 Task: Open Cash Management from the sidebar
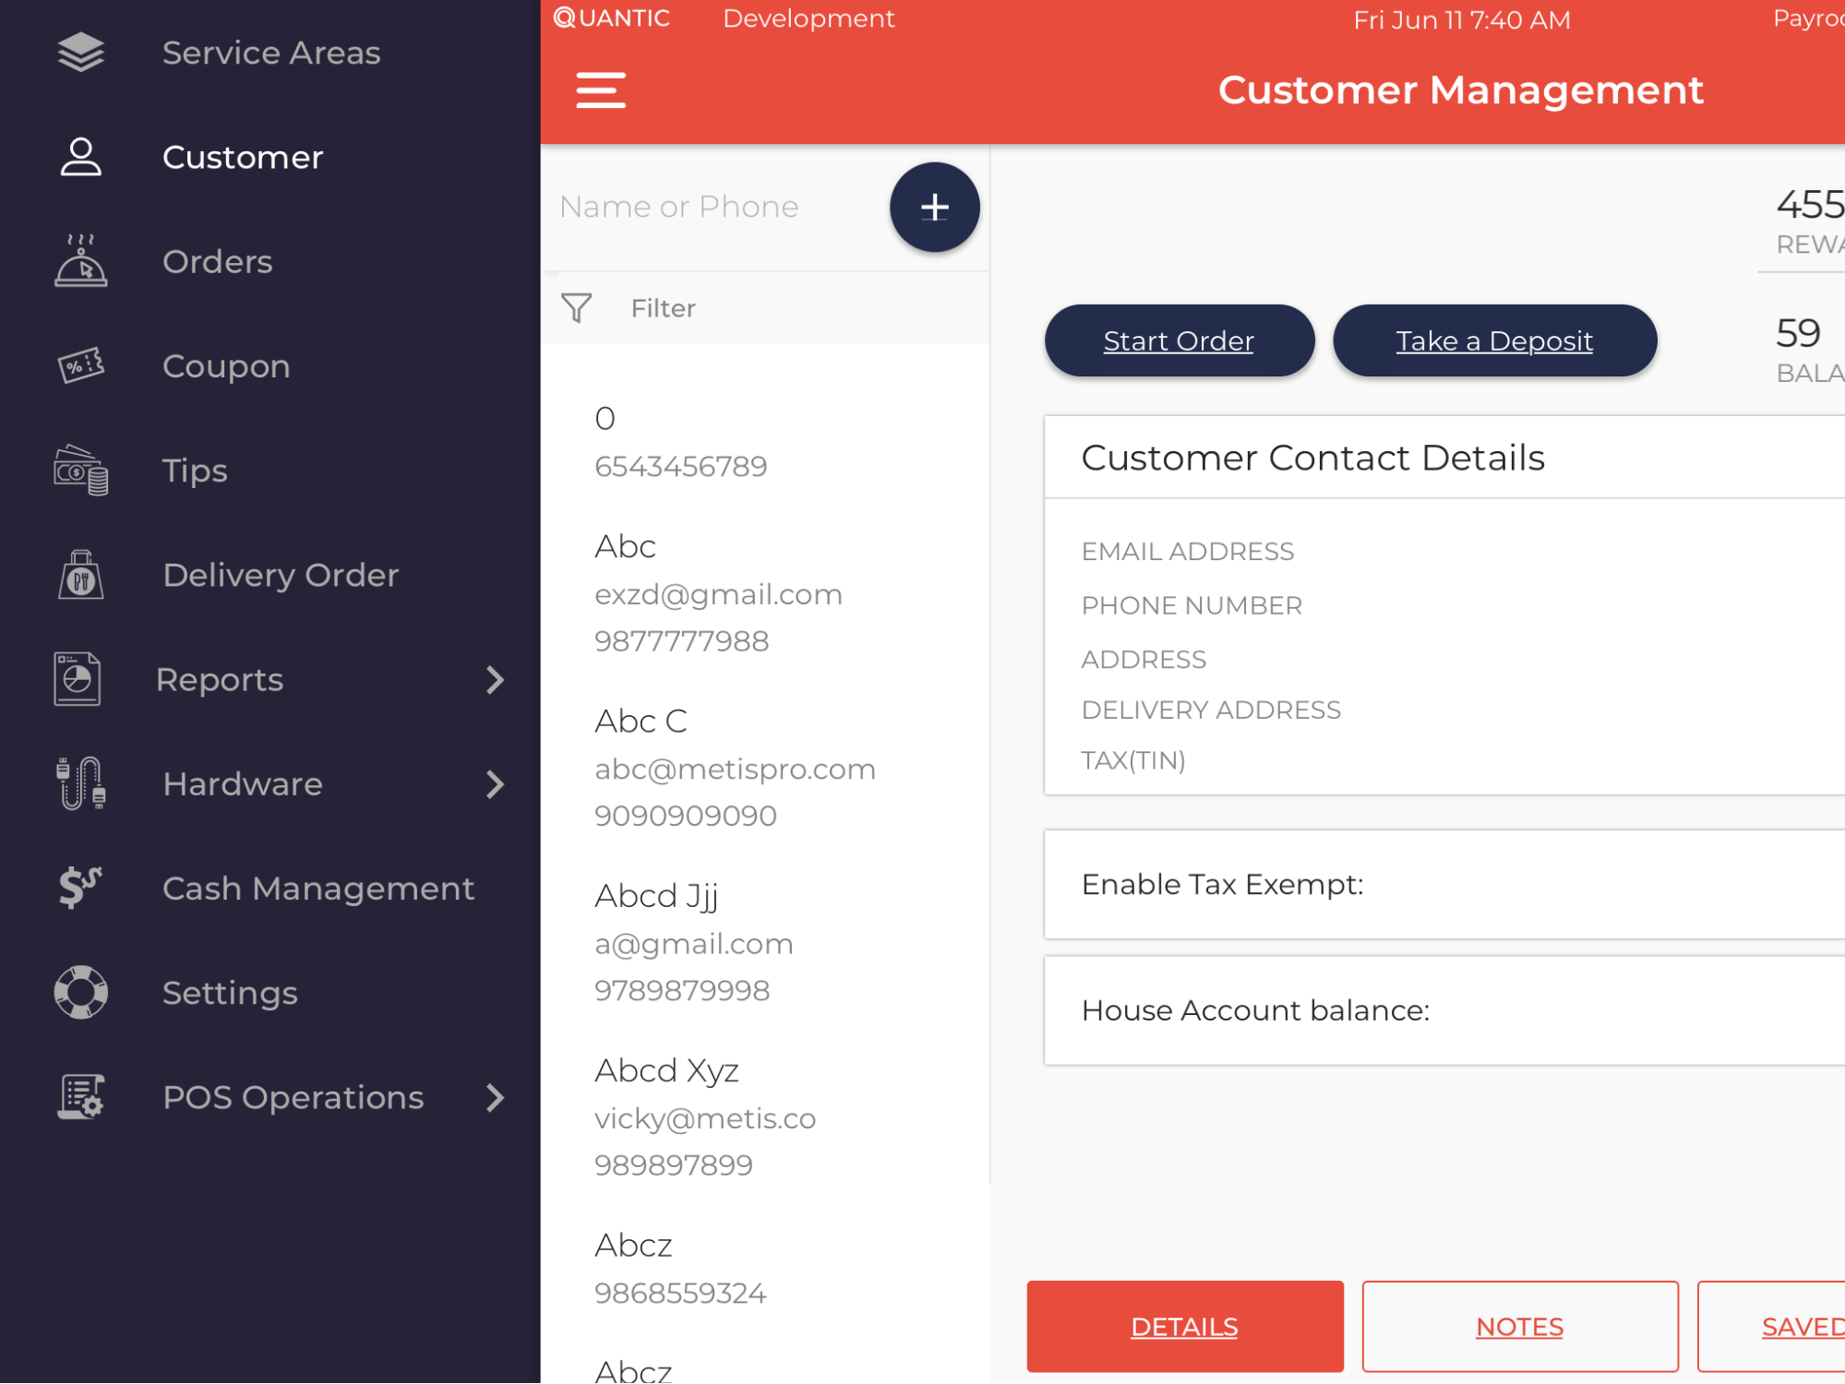click(317, 888)
